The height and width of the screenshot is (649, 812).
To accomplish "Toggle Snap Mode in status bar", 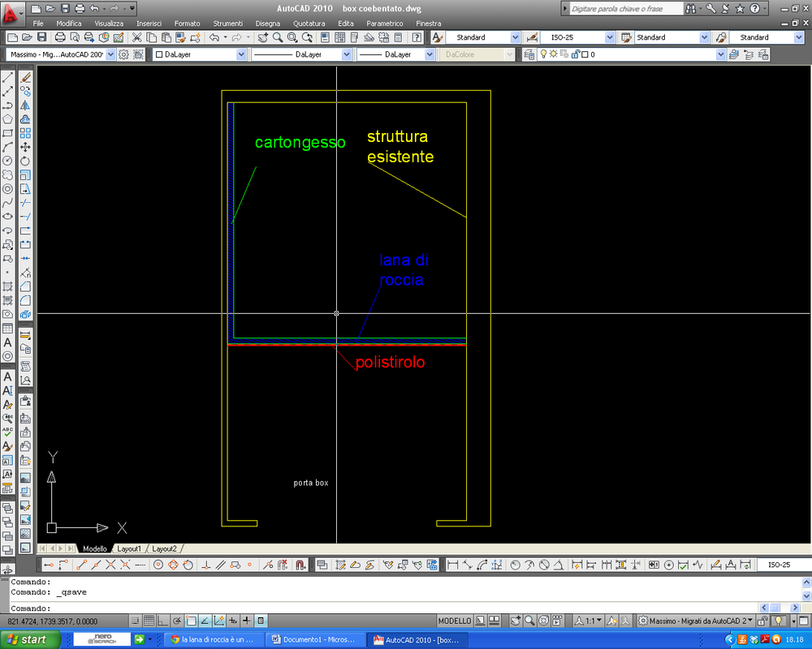I will [x=135, y=621].
